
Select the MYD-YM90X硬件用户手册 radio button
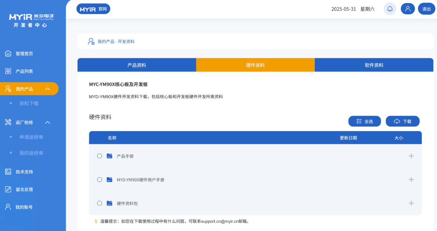[x=99, y=180]
